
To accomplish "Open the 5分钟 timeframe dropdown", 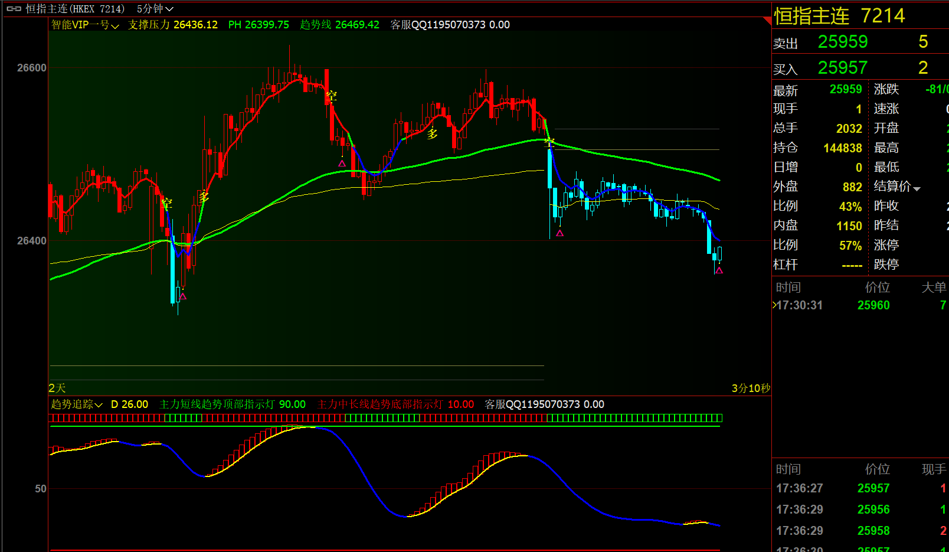I will (155, 9).
